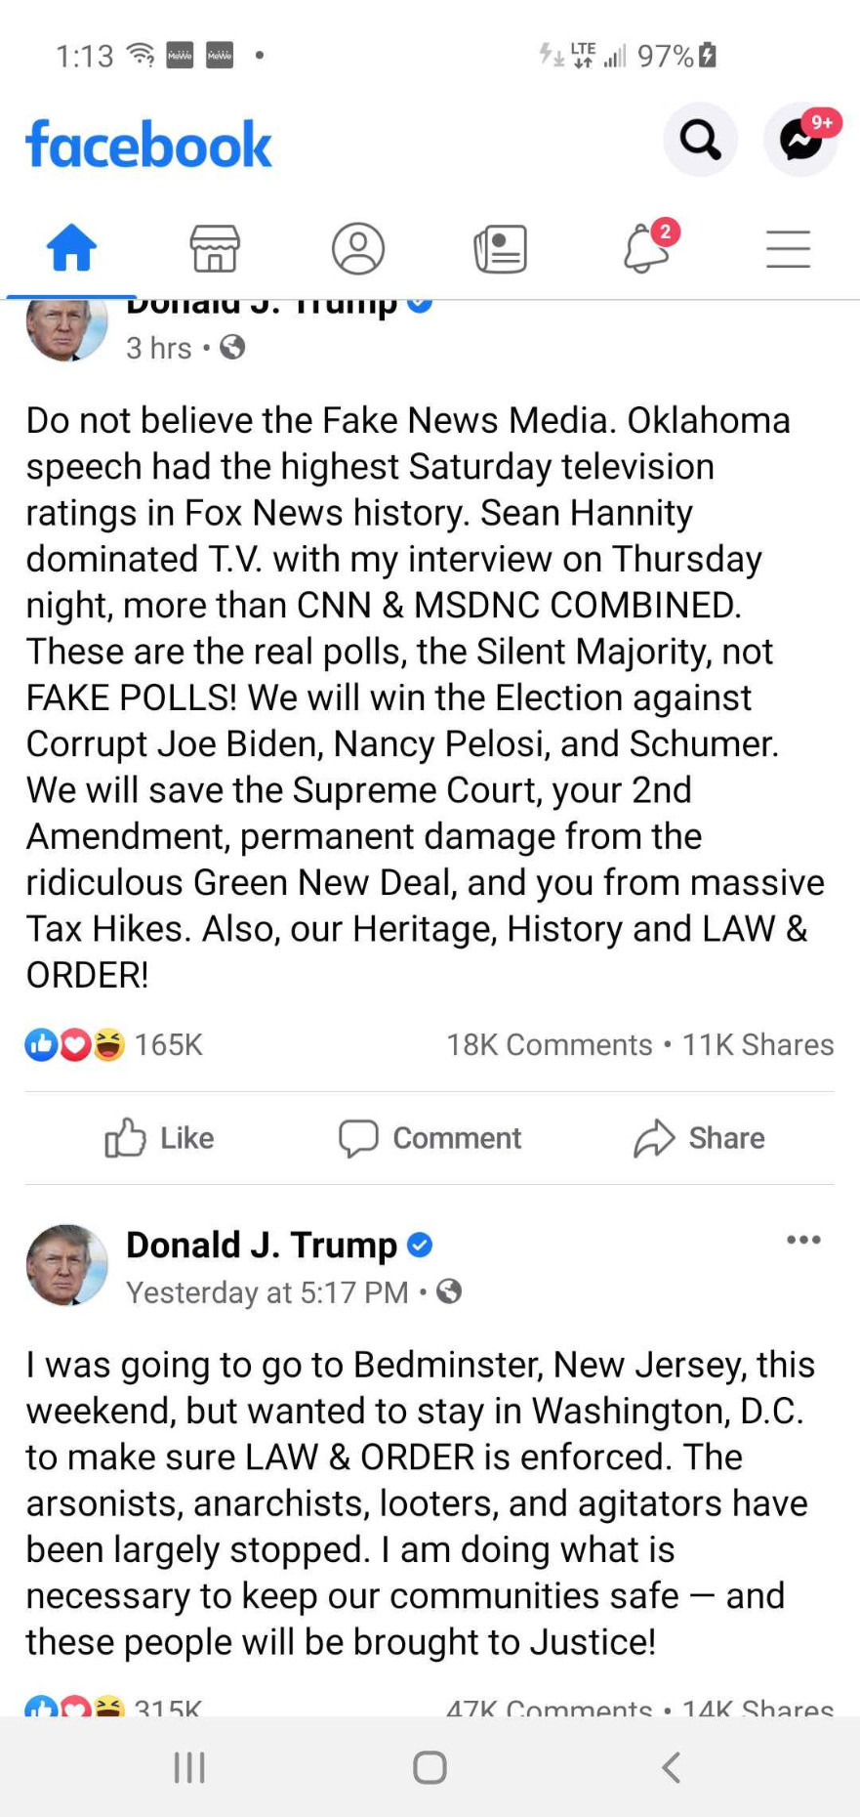The width and height of the screenshot is (860, 1817).
Task: Open profile picture on second post
Action: pyautogui.click(x=66, y=1265)
